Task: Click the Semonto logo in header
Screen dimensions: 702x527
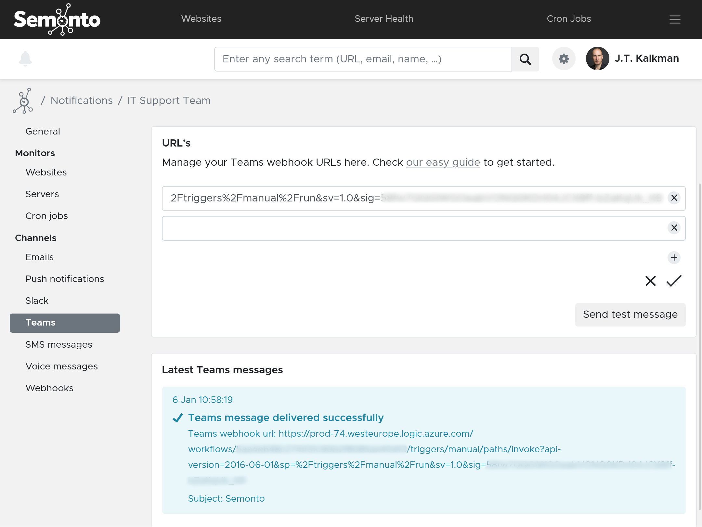Action: pos(57,19)
